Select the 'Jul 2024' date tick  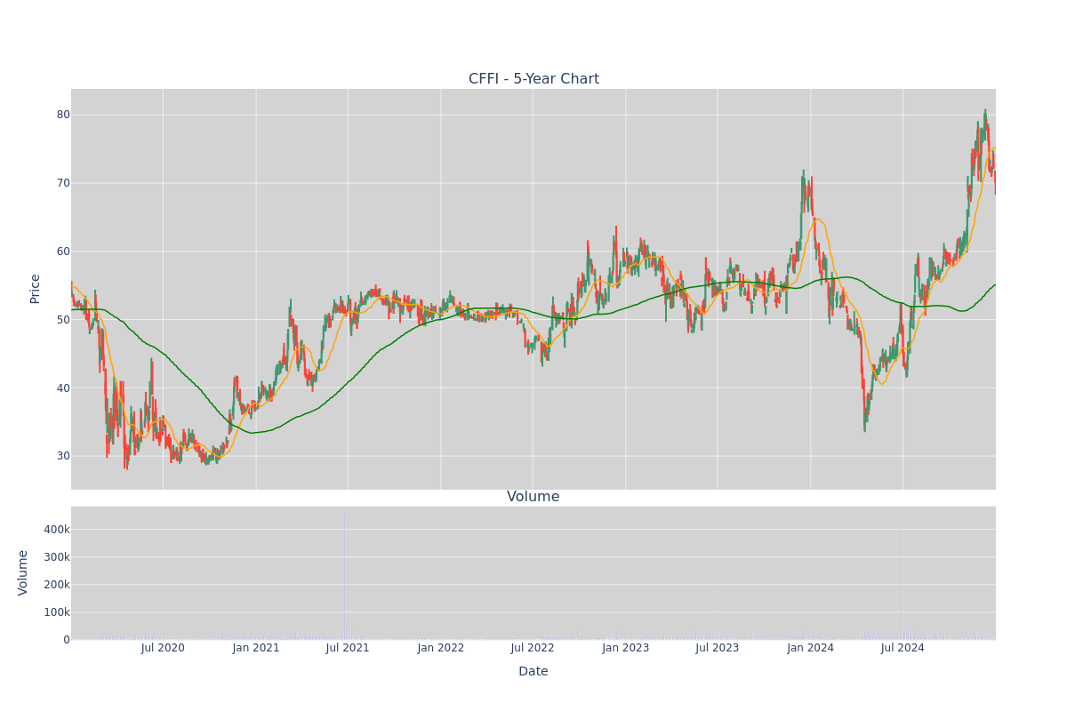pos(903,648)
